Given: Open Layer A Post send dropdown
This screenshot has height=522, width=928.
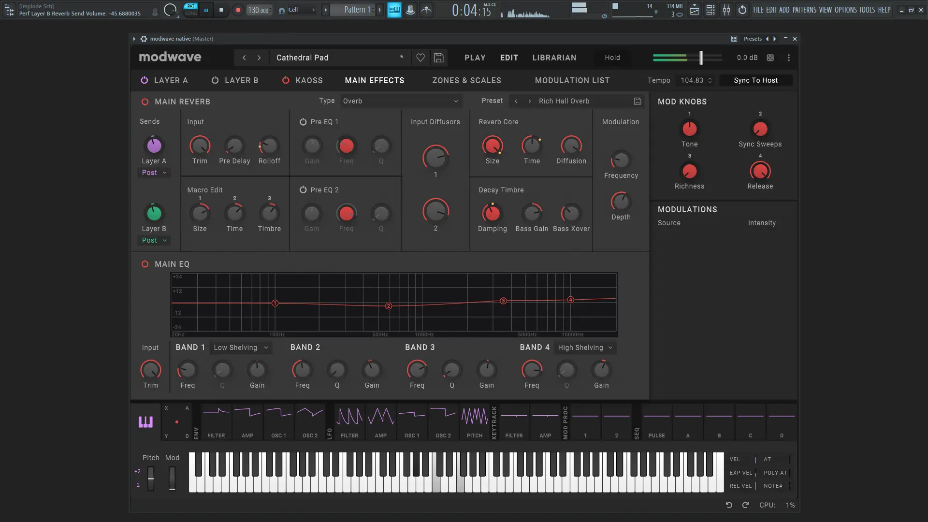Looking at the screenshot, I should [x=154, y=173].
